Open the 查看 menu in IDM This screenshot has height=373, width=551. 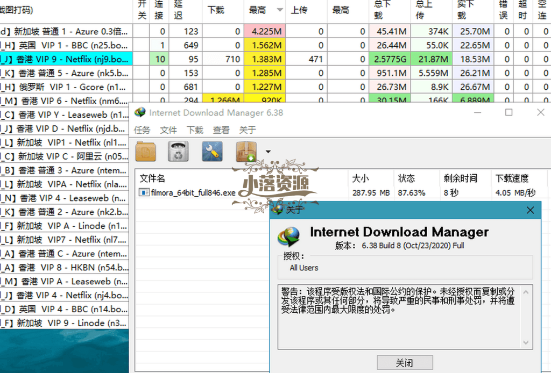pyautogui.click(x=221, y=130)
